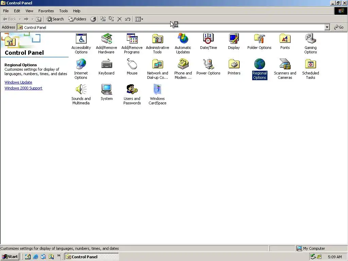Open Scanners and Cameras icon
The width and height of the screenshot is (348, 261).
coord(285,69)
